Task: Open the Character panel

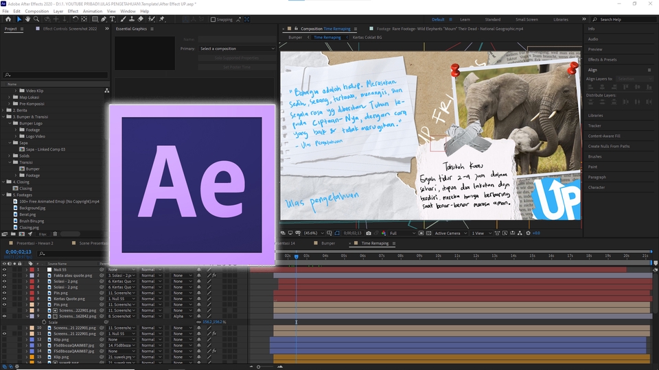Action: click(x=597, y=188)
